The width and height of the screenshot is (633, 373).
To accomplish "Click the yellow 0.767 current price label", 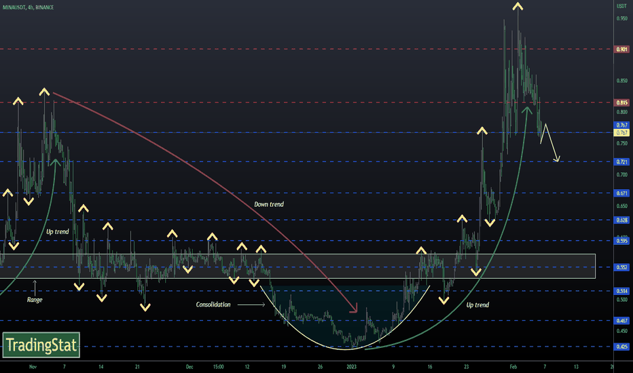I will pyautogui.click(x=621, y=133).
